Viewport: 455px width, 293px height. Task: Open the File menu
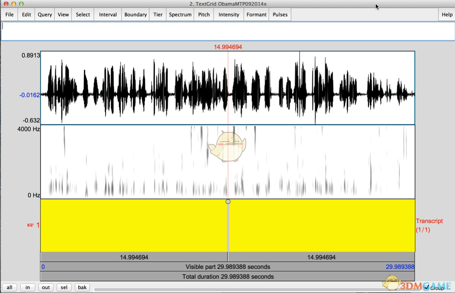coord(9,15)
